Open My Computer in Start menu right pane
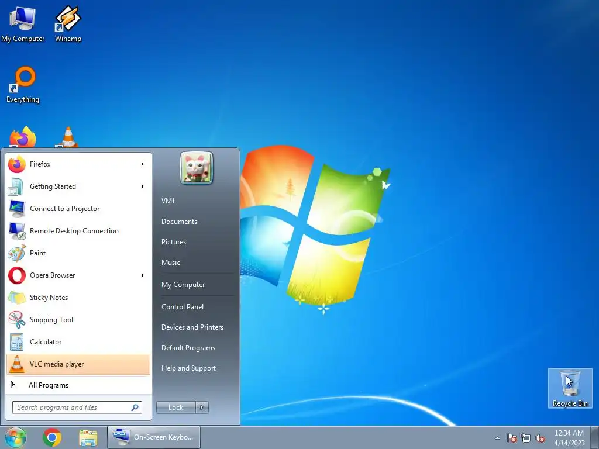The width and height of the screenshot is (599, 449). 183,285
